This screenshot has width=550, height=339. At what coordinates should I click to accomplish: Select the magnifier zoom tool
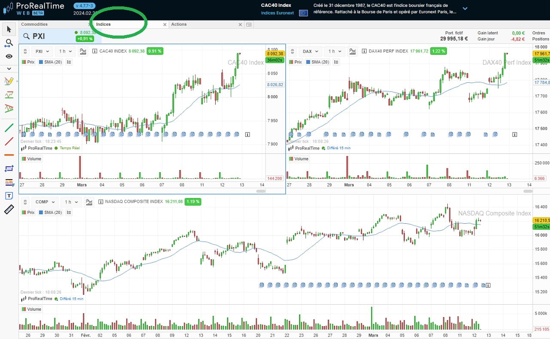pyautogui.click(x=9, y=43)
